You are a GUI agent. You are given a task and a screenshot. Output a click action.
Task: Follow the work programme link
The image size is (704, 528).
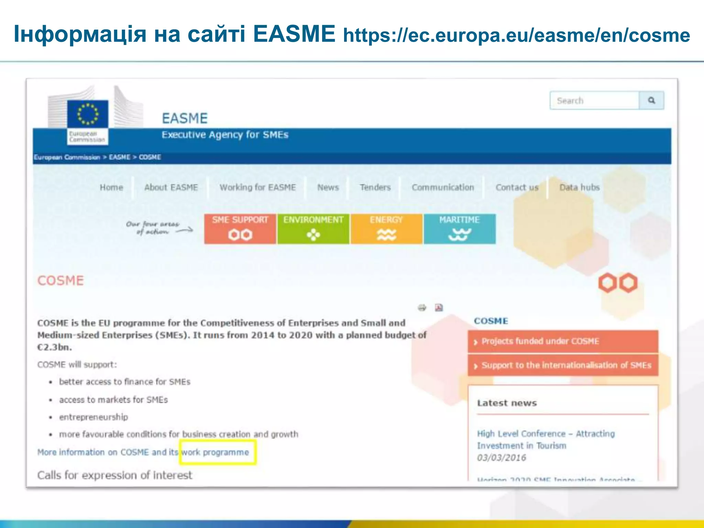pos(215,452)
